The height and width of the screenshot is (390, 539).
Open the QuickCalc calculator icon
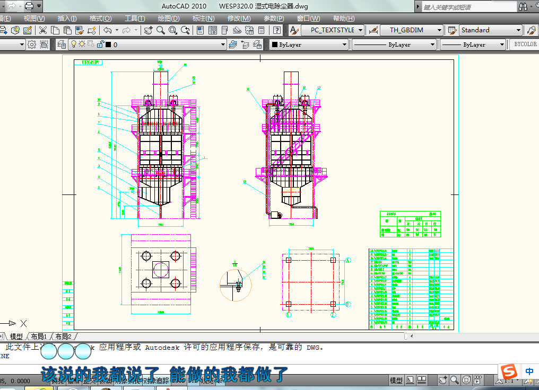261,30
